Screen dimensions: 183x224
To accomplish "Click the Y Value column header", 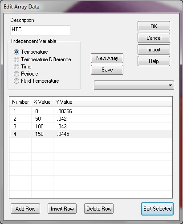I will click(x=113, y=102).
